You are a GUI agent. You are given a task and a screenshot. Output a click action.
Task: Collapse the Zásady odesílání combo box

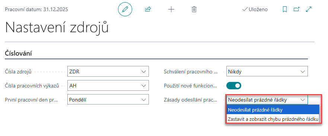302,100
